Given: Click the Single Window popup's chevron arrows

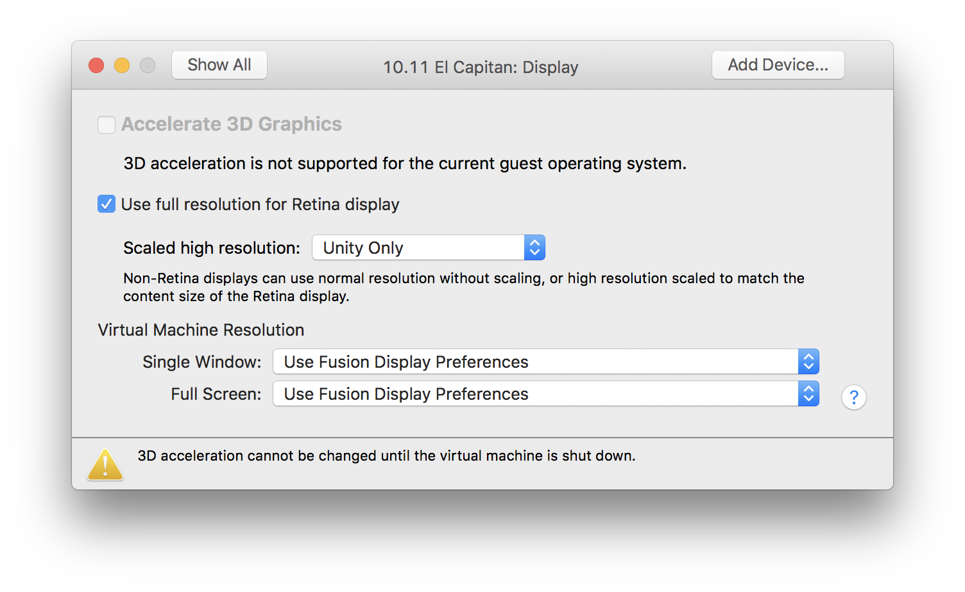Looking at the screenshot, I should tap(808, 361).
